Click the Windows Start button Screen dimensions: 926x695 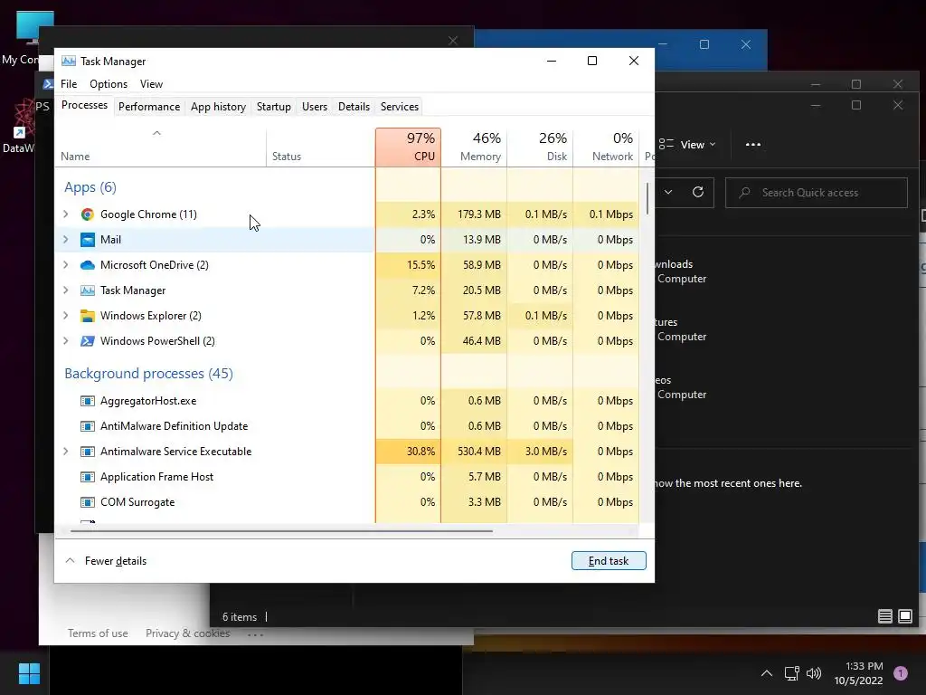29,673
